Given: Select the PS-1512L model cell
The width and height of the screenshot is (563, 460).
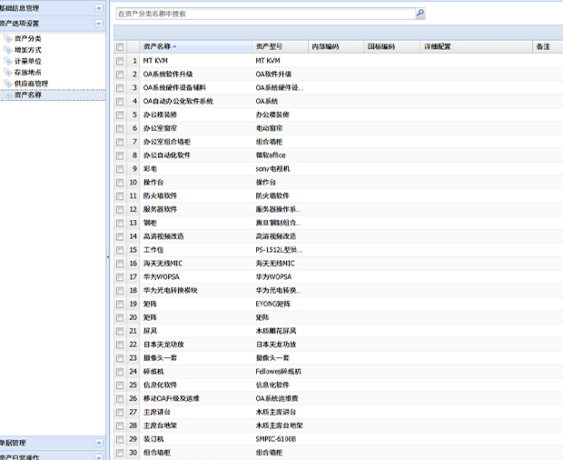Looking at the screenshot, I should 280,250.
